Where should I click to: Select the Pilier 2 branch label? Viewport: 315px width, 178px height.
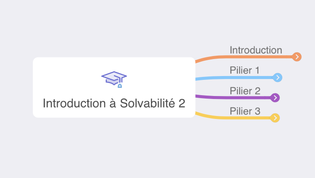click(245, 90)
